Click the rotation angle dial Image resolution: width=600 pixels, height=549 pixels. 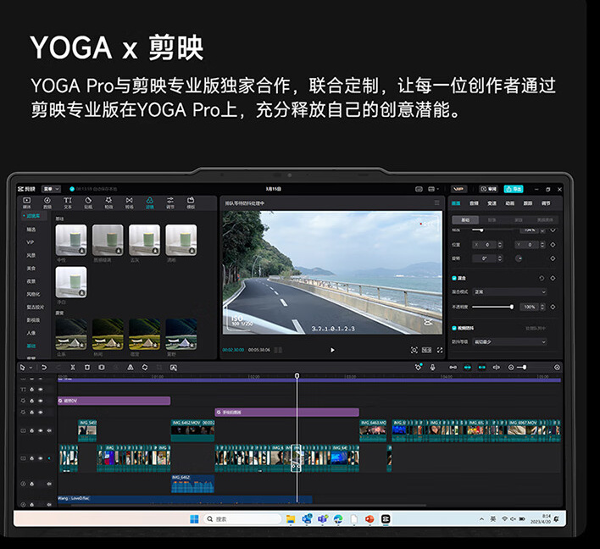(519, 258)
